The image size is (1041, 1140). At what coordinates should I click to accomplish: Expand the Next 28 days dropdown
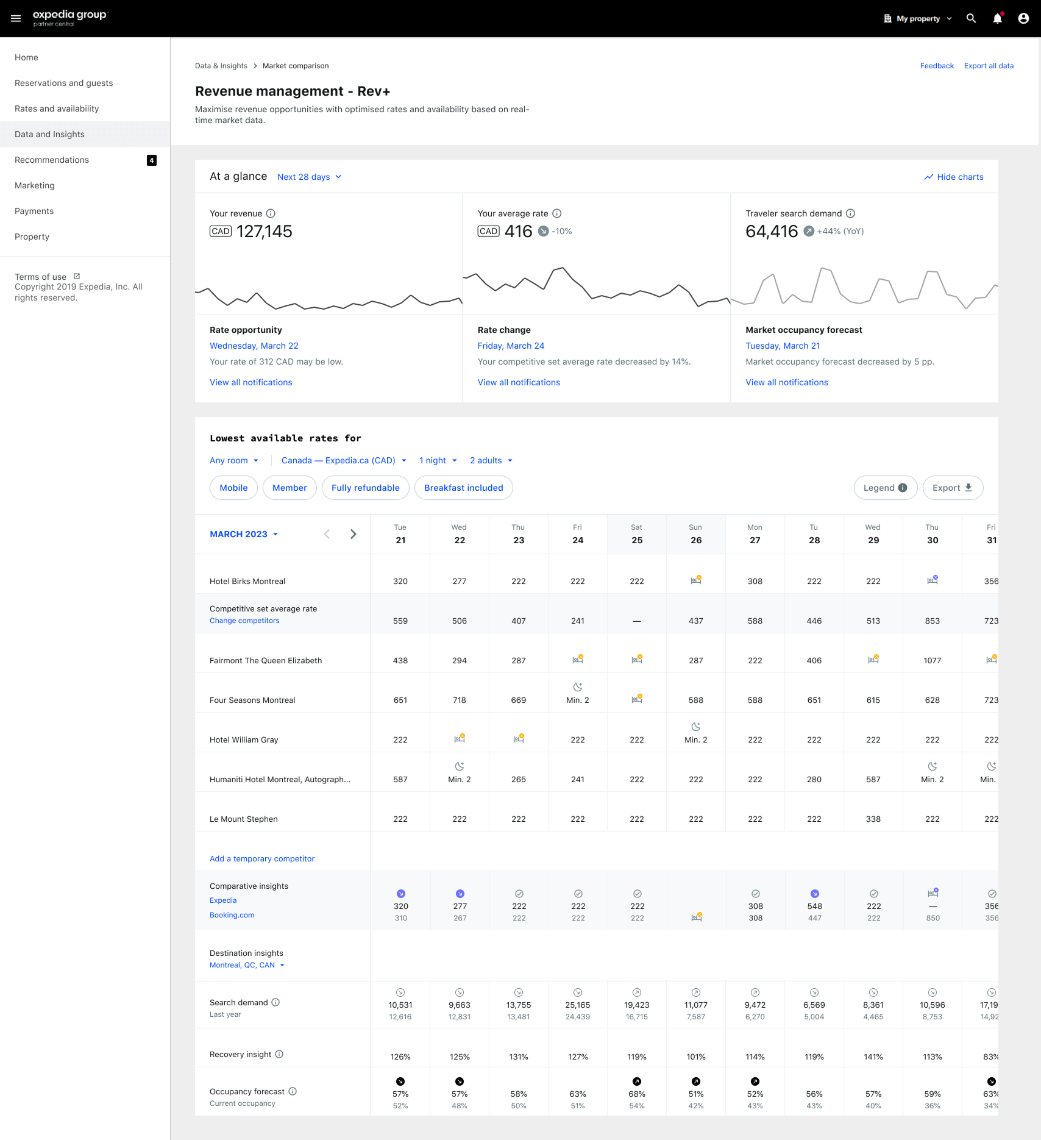(x=309, y=177)
